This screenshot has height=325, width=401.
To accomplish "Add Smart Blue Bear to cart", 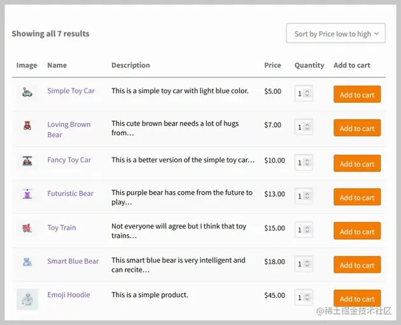I will tap(356, 265).
